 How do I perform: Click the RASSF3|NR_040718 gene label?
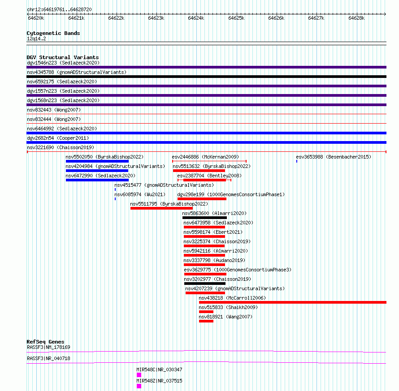click(x=48, y=358)
